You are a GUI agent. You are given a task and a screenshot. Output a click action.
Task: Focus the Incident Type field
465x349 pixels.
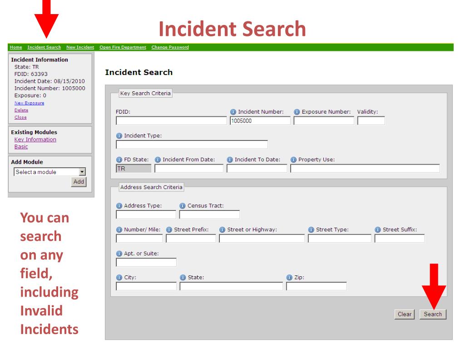(x=192, y=145)
